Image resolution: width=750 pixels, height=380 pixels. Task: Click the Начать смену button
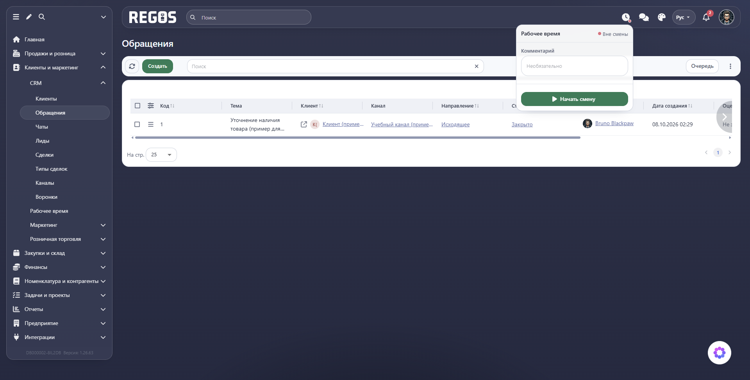pyautogui.click(x=575, y=99)
